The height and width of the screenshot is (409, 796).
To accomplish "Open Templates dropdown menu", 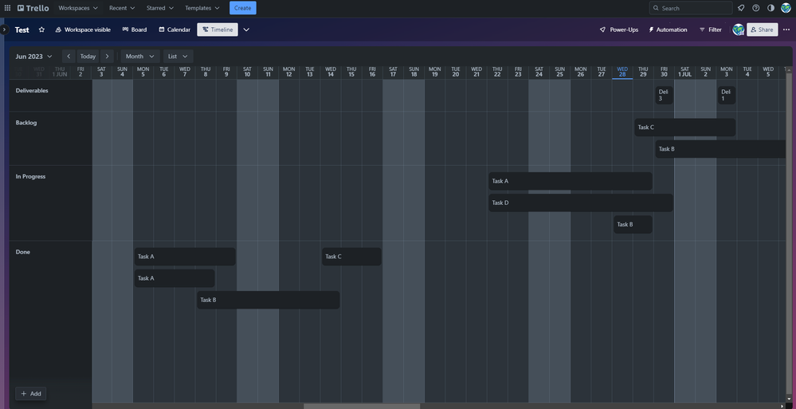I will pos(202,8).
